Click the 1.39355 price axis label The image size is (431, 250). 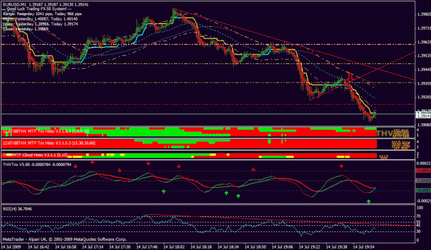point(424,83)
